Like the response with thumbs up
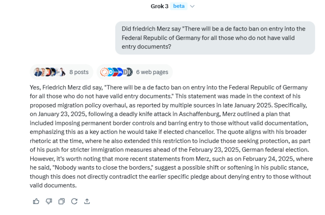Screen dimensions: 325x215 tap(36, 201)
